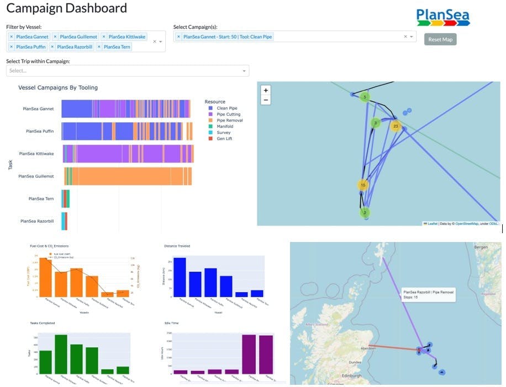506x387 pixels.
Task: Click the PlanSea logo
Action: (x=442, y=16)
